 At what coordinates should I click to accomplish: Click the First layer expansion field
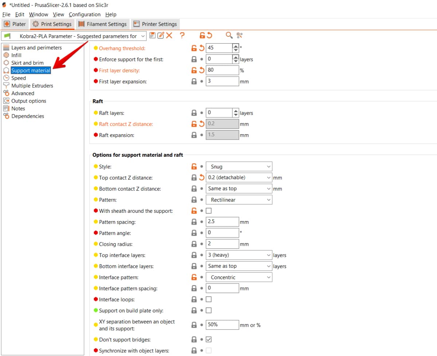(x=223, y=81)
